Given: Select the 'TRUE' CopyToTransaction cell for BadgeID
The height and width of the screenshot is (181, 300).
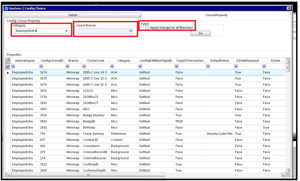Looking at the screenshot, I should tap(190, 121).
